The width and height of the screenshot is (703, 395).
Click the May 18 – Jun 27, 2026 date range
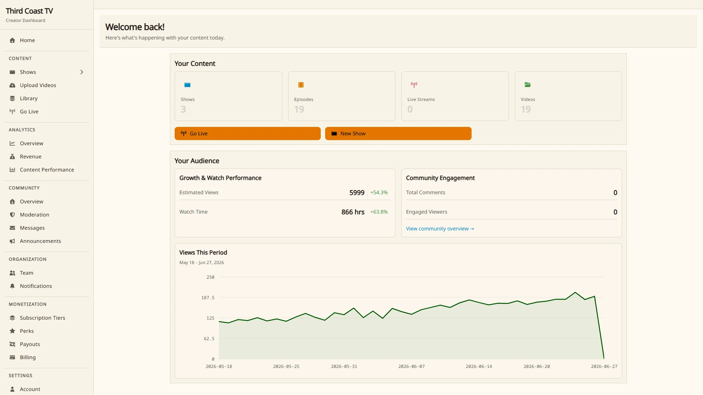tap(202, 263)
